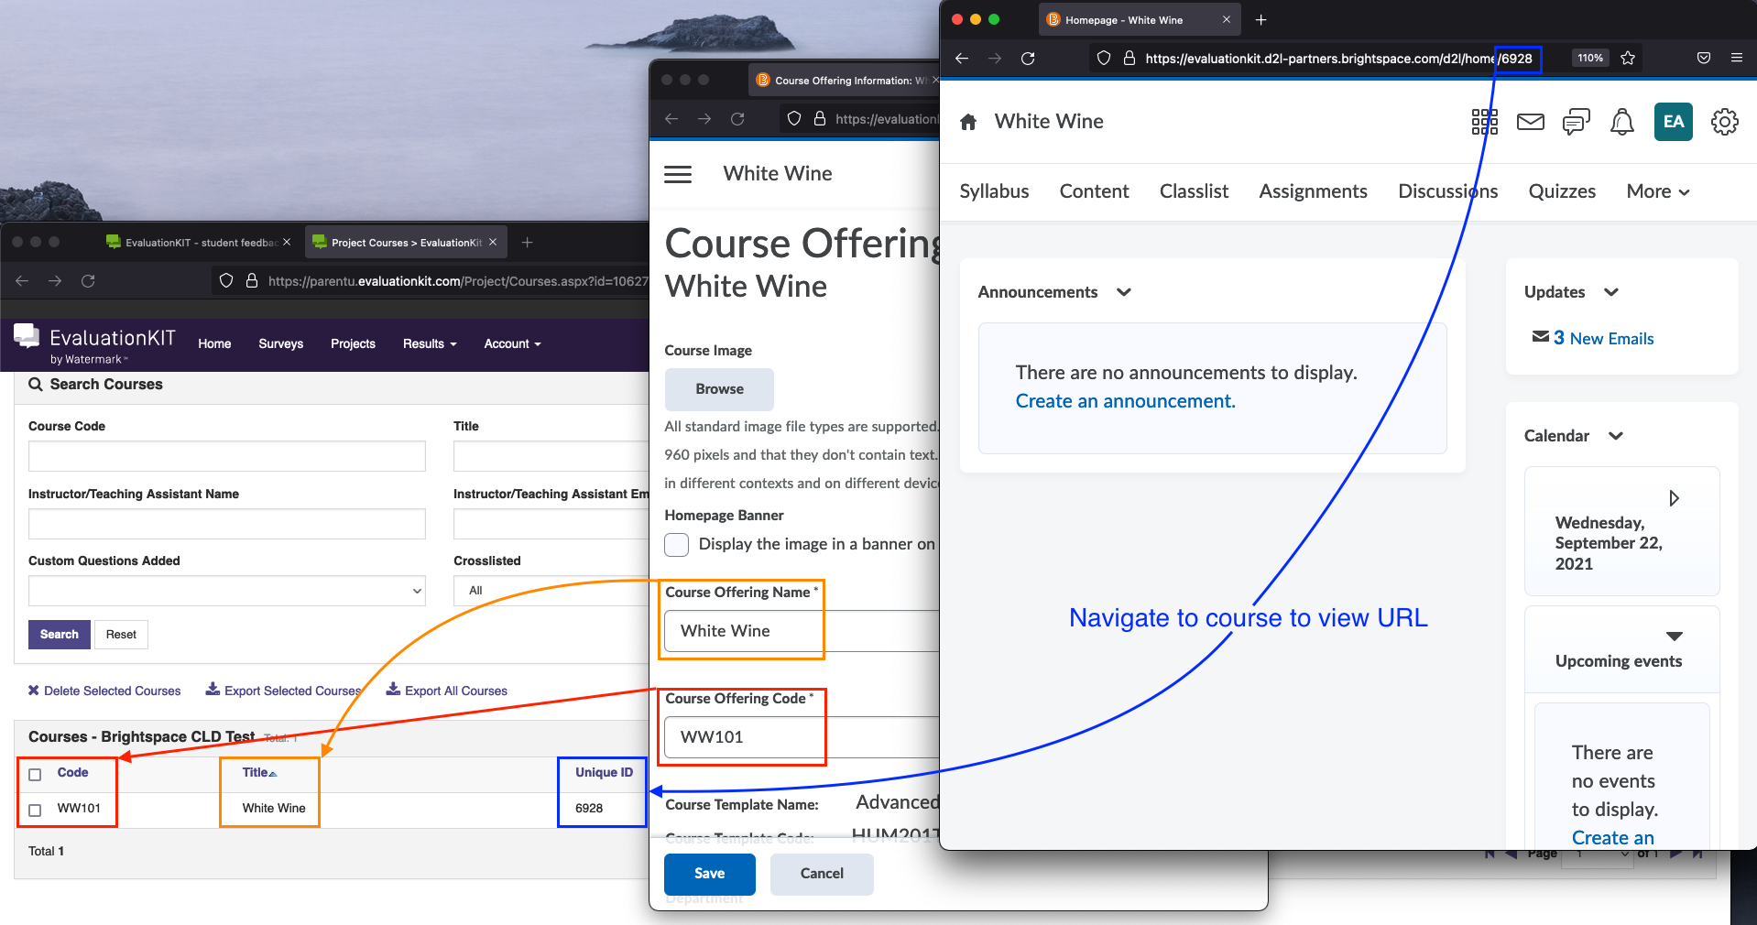Switch to EvaluationKIT - student feedback tab
Image resolution: width=1757 pixels, height=925 pixels.
(x=198, y=242)
